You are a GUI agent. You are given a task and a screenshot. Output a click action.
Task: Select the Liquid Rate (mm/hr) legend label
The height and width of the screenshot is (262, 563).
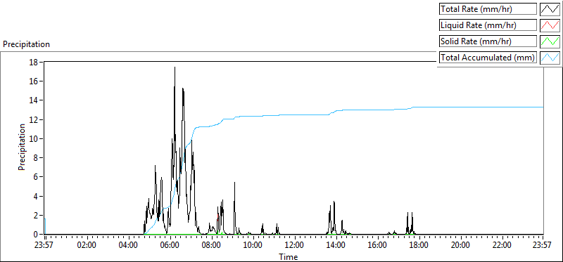[x=488, y=25]
